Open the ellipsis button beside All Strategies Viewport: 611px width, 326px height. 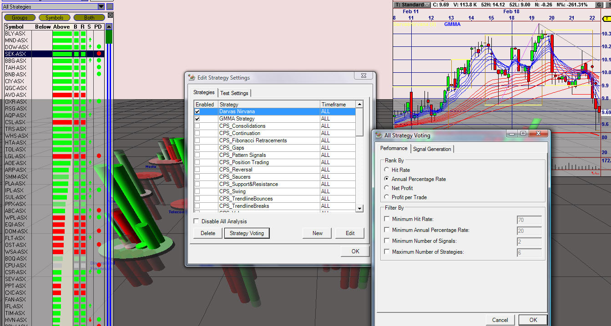pyautogui.click(x=110, y=7)
